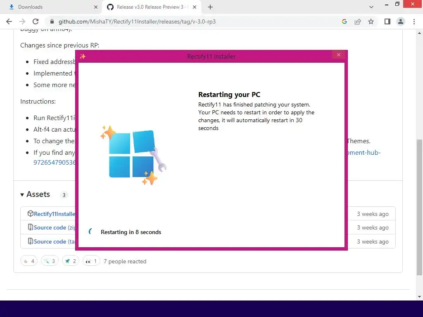
Task: Click the Restarting your PC heading
Action: 229,95
